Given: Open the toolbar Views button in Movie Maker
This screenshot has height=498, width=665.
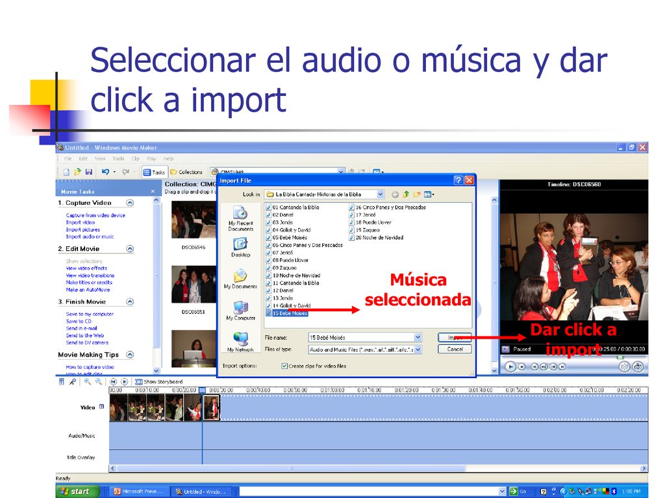Looking at the screenshot, I should tap(377, 172).
